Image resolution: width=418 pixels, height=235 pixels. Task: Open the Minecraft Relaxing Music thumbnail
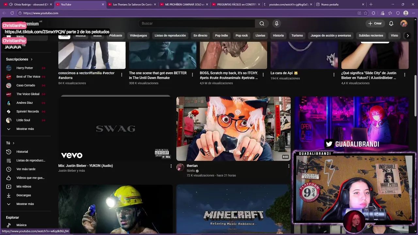coord(233,210)
